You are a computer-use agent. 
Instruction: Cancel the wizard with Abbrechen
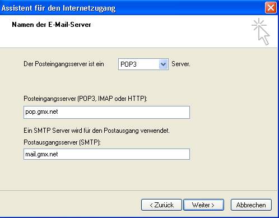pos(251,205)
